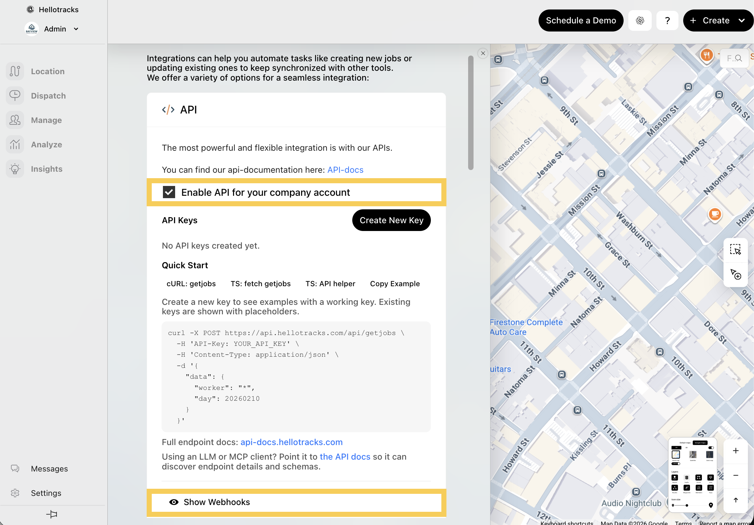This screenshot has height=525, width=754.
Task: Open the Location section in sidebar
Action: coord(47,71)
